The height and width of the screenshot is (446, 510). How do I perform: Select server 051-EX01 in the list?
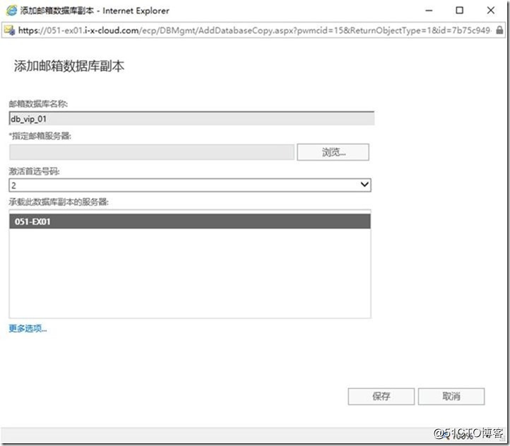click(x=190, y=221)
